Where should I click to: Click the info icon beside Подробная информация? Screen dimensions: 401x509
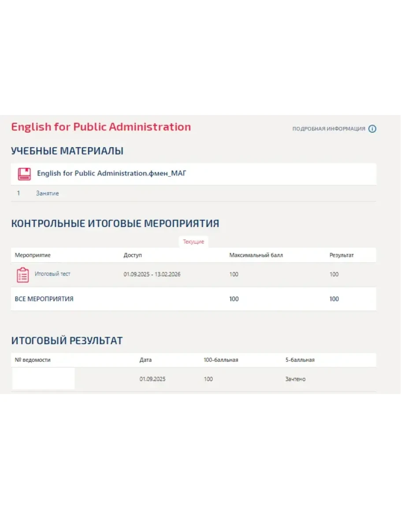click(x=372, y=129)
